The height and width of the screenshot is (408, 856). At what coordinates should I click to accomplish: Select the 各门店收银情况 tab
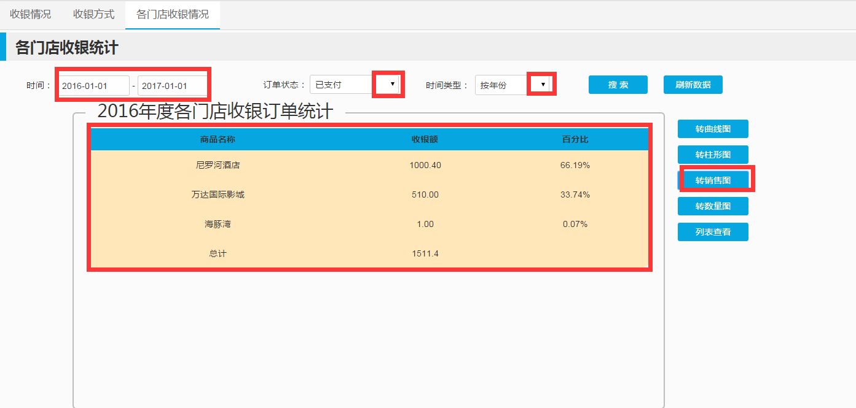click(x=172, y=14)
